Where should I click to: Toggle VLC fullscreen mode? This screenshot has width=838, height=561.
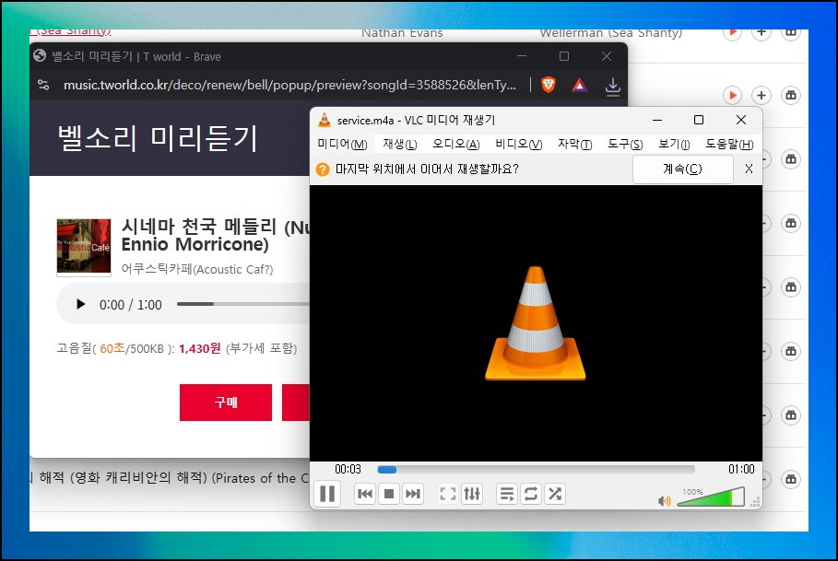448,494
